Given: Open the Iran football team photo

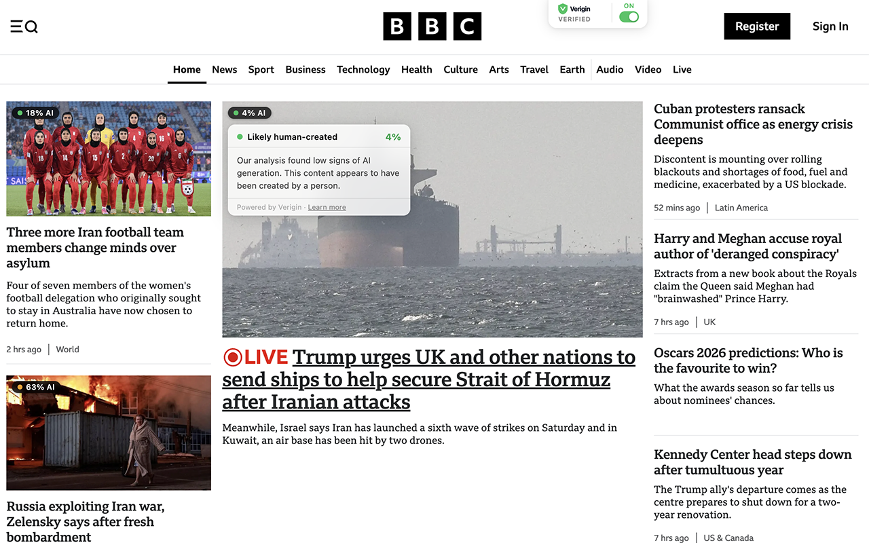Looking at the screenshot, I should click(x=109, y=159).
